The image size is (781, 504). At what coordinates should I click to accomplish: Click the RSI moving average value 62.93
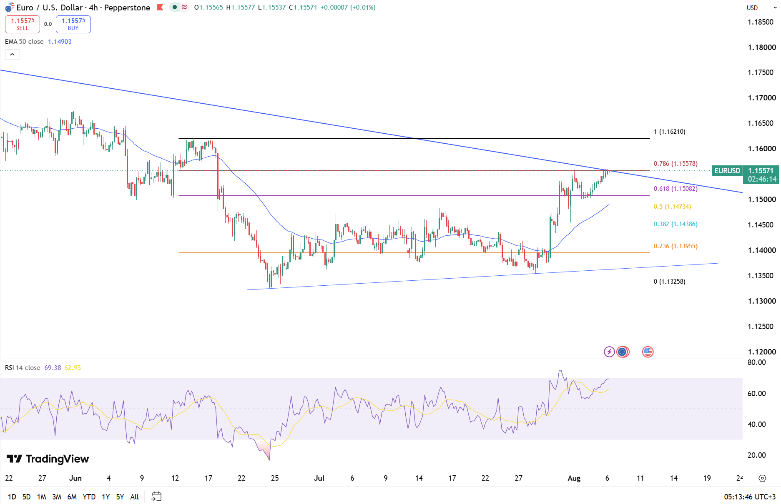point(73,368)
